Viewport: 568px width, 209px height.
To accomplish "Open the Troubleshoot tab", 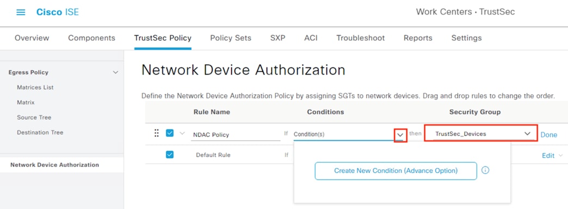I will (x=360, y=38).
